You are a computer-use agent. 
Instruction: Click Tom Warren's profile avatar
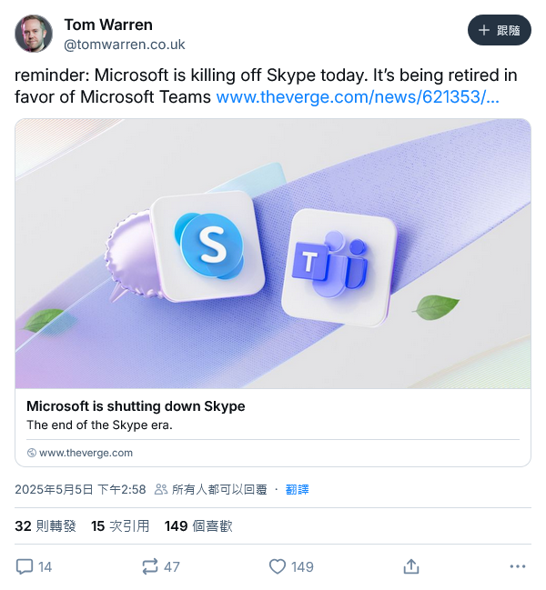tap(34, 34)
